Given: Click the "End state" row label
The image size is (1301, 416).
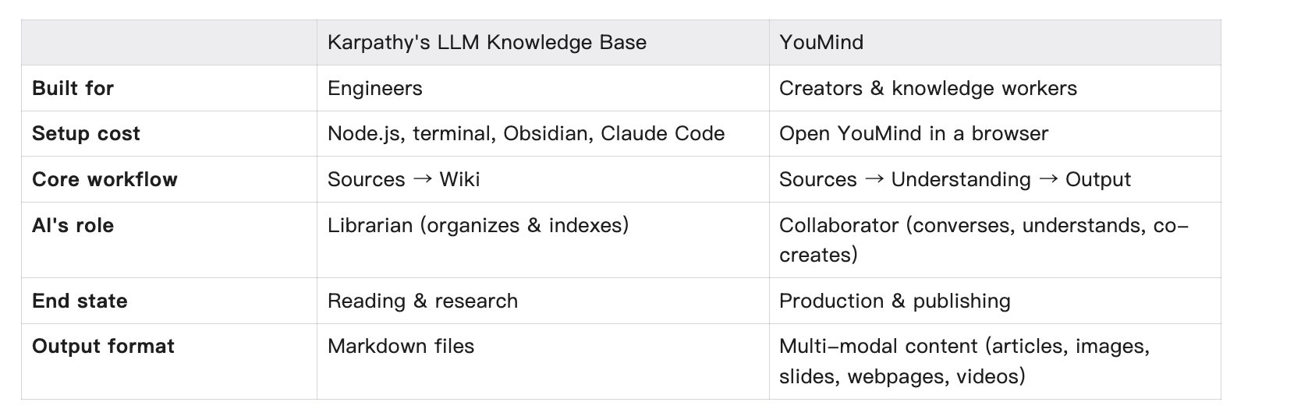Looking at the screenshot, I should pos(80,301).
